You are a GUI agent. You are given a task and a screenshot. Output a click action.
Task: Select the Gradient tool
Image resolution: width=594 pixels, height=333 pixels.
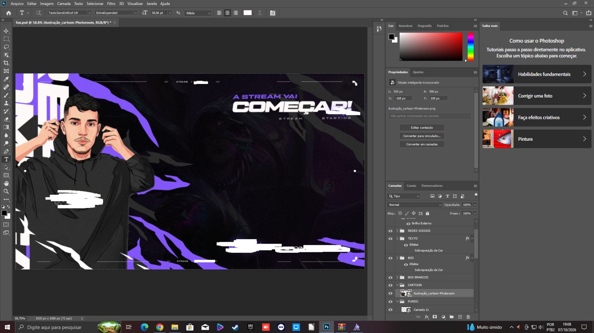6,127
